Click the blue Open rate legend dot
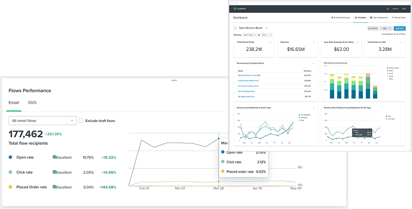Screen dimensions: 412x209 [x=10, y=157]
